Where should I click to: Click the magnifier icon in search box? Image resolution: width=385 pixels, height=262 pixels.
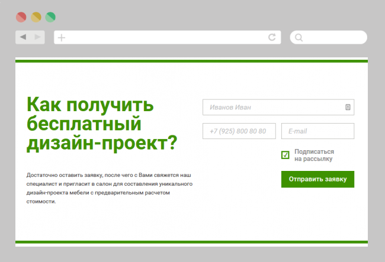pyautogui.click(x=299, y=38)
